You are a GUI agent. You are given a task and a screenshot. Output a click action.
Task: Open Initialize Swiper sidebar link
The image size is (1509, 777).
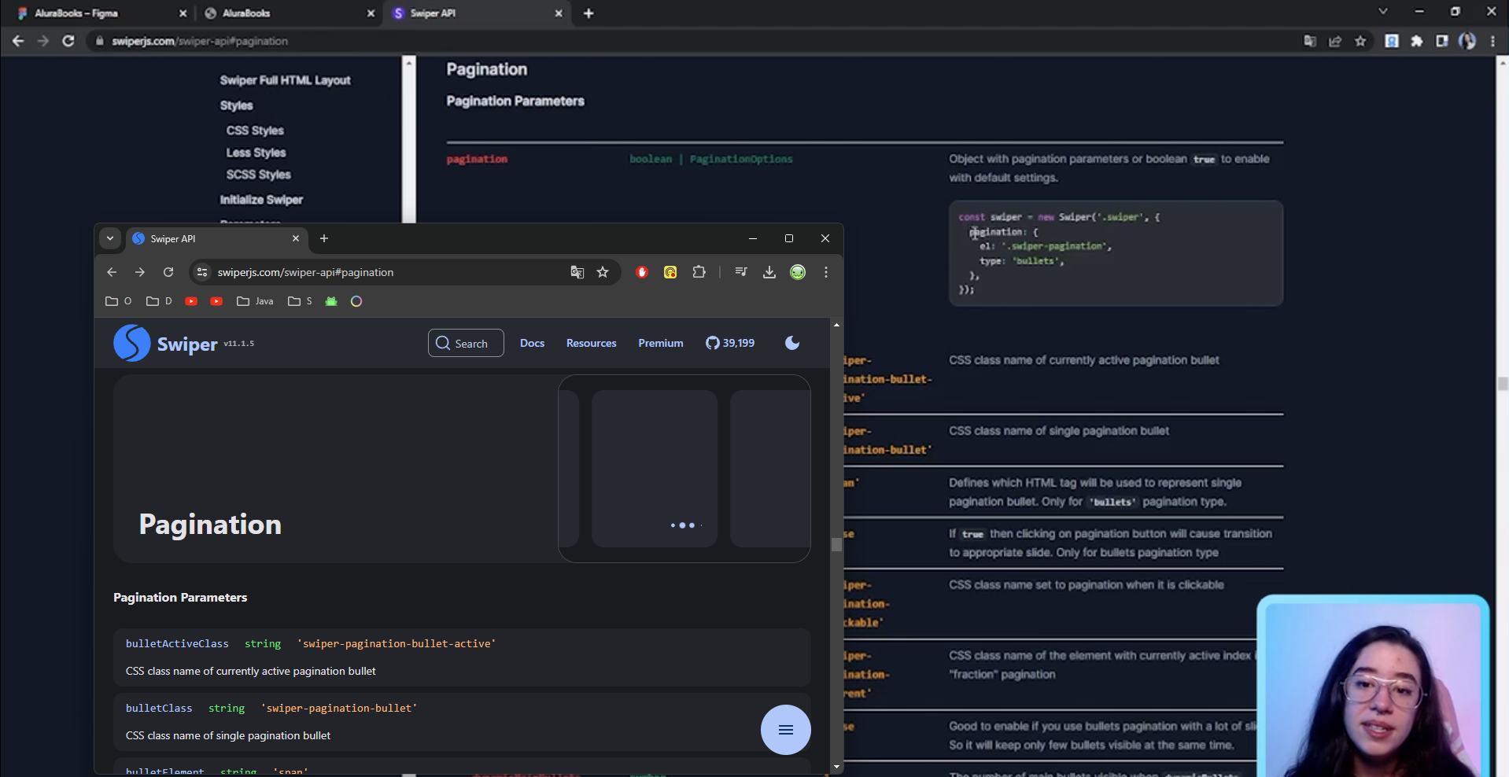[261, 200]
